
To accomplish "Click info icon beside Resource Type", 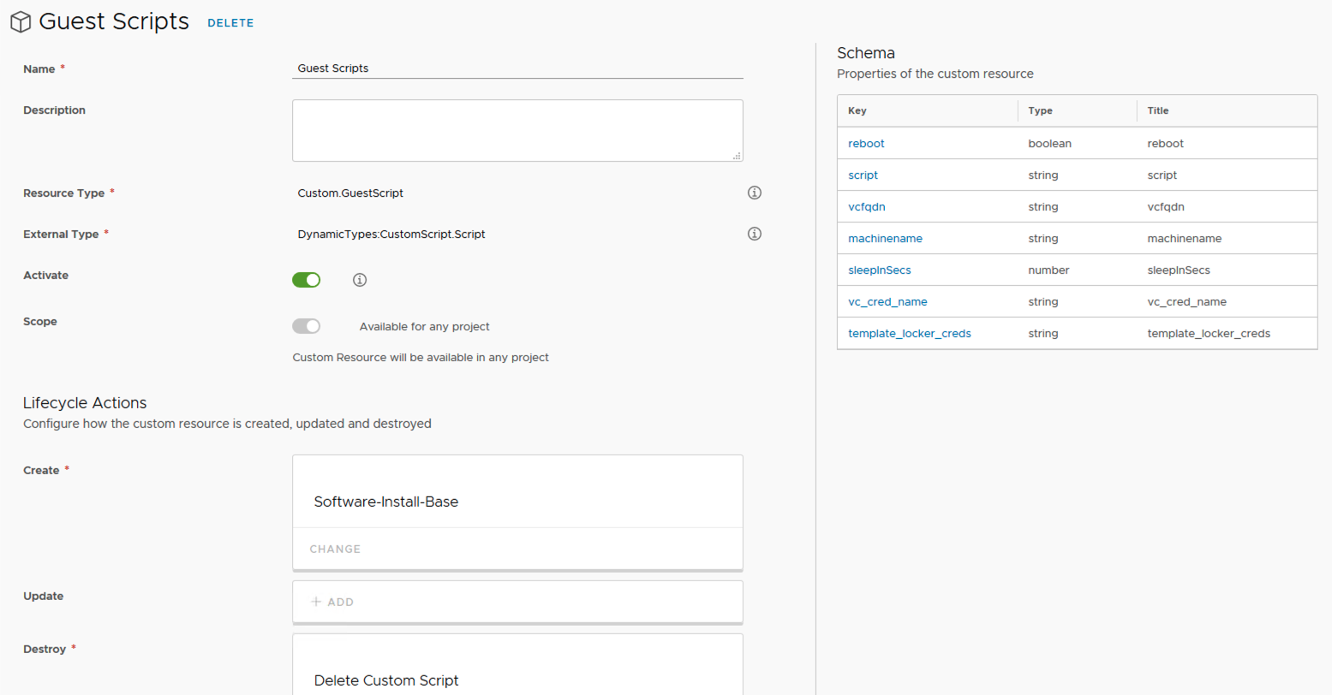I will [x=754, y=193].
